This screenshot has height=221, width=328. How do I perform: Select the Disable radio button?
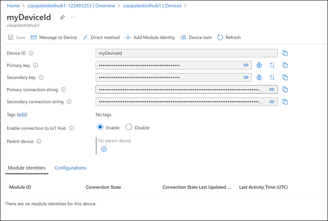(x=129, y=127)
